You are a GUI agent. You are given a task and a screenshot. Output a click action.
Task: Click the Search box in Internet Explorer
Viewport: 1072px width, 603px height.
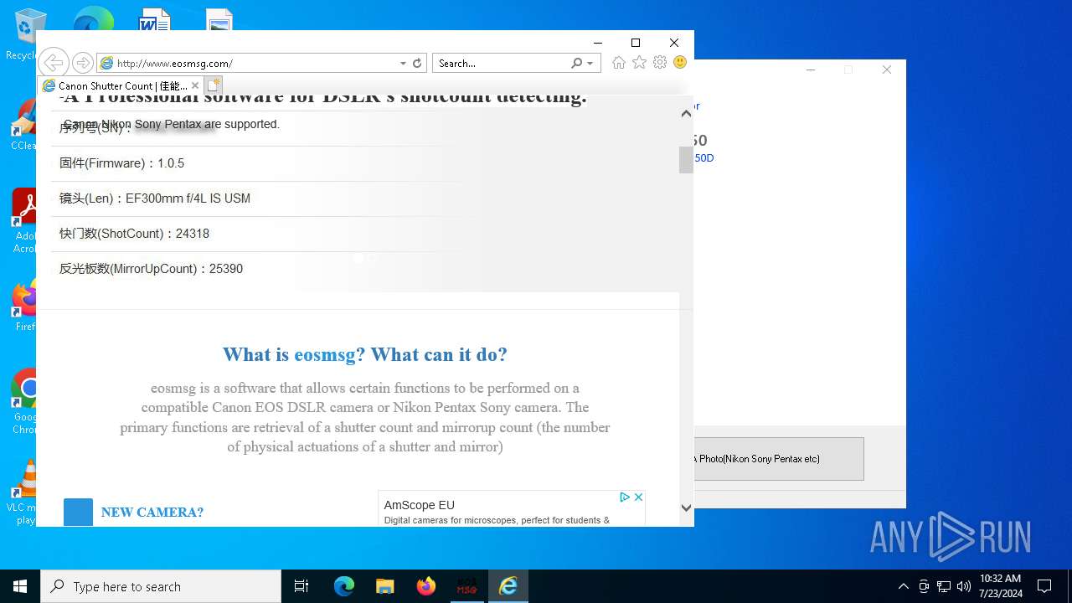coord(501,63)
